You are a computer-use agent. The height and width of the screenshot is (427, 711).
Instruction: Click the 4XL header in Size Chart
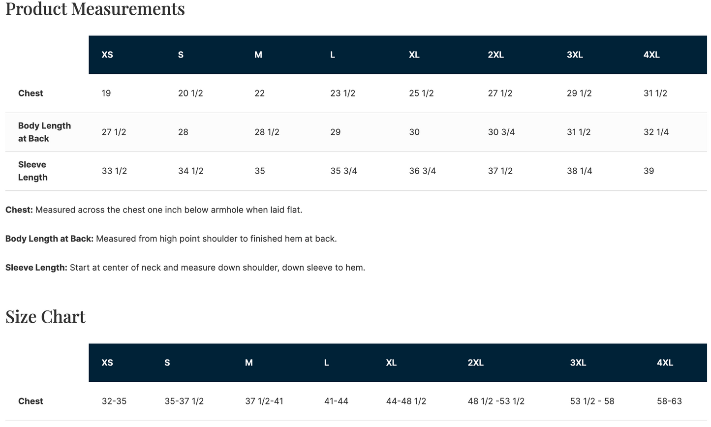(x=665, y=363)
